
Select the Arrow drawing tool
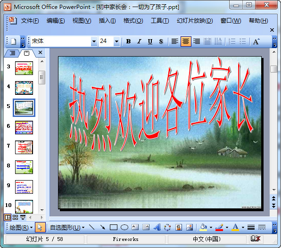103,228
